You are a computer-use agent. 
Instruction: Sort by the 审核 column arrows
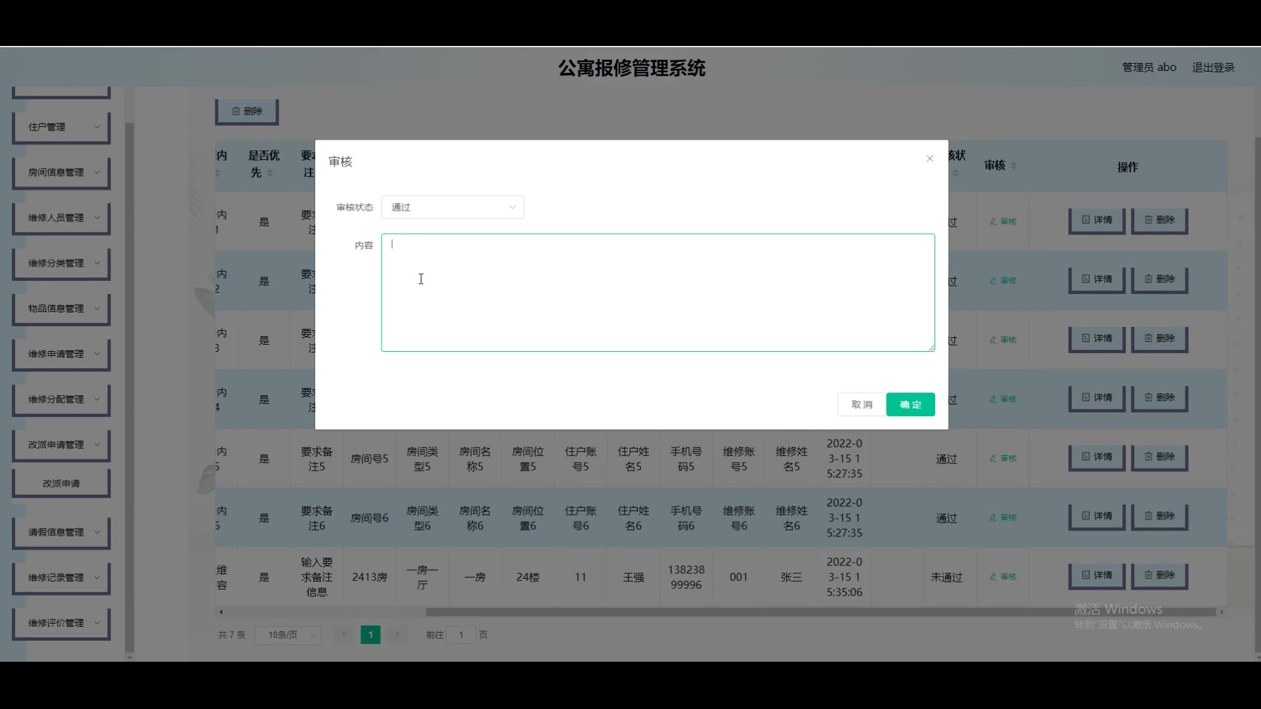1013,166
